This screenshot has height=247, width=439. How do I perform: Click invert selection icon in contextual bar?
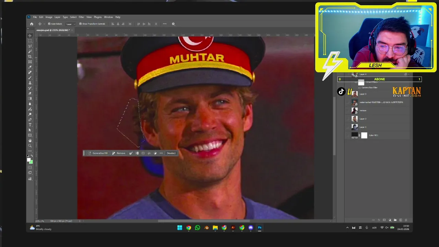click(x=137, y=153)
